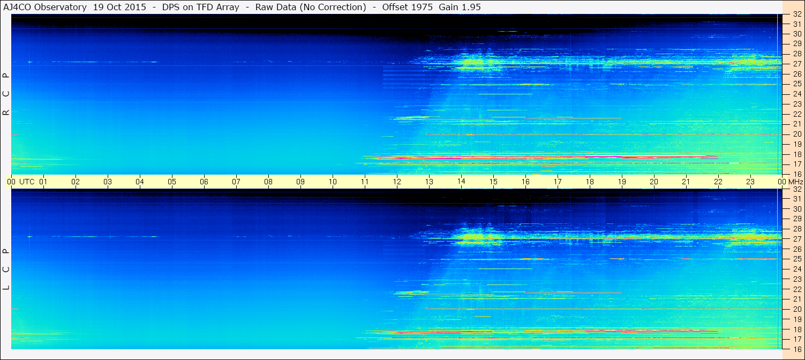Click 20 MHz on the RCP frequency scale
This screenshot has width=805, height=360.
796,134
